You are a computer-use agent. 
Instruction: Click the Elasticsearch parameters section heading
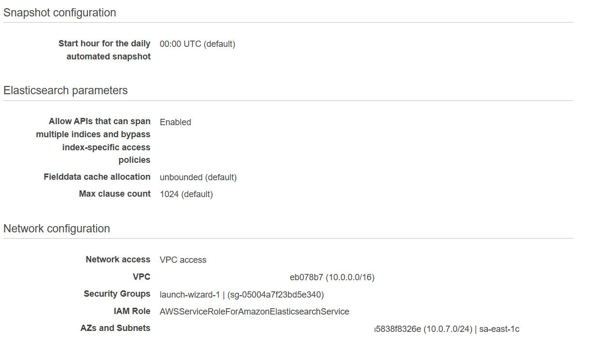tap(66, 90)
